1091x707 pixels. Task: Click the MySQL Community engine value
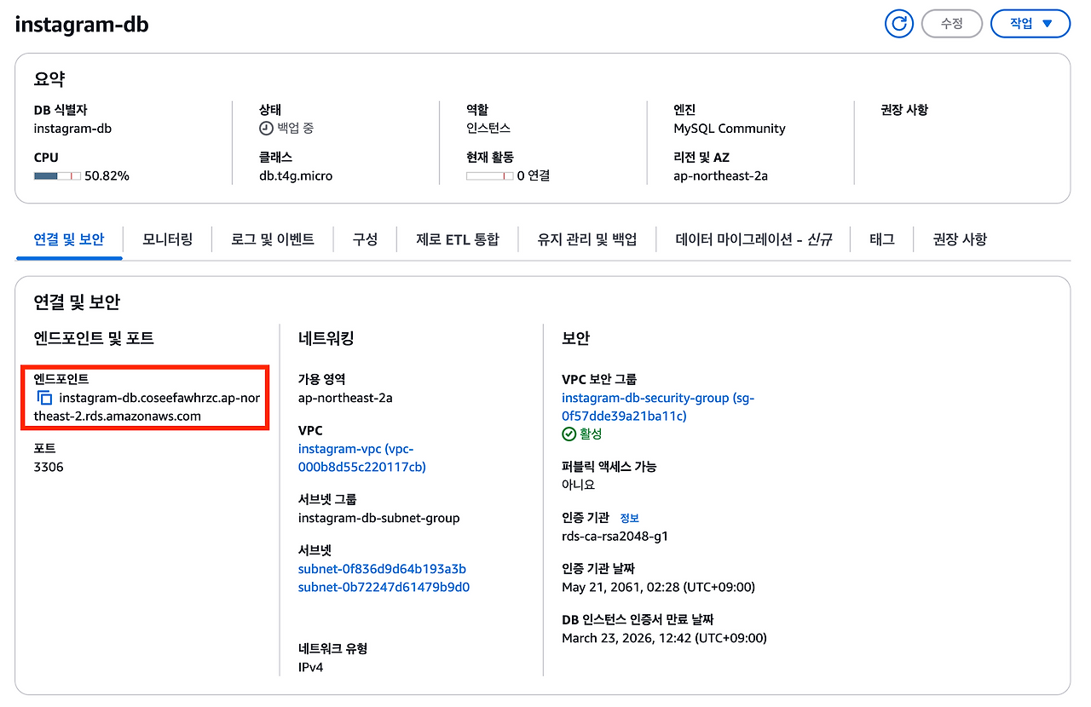pyautogui.click(x=730, y=129)
